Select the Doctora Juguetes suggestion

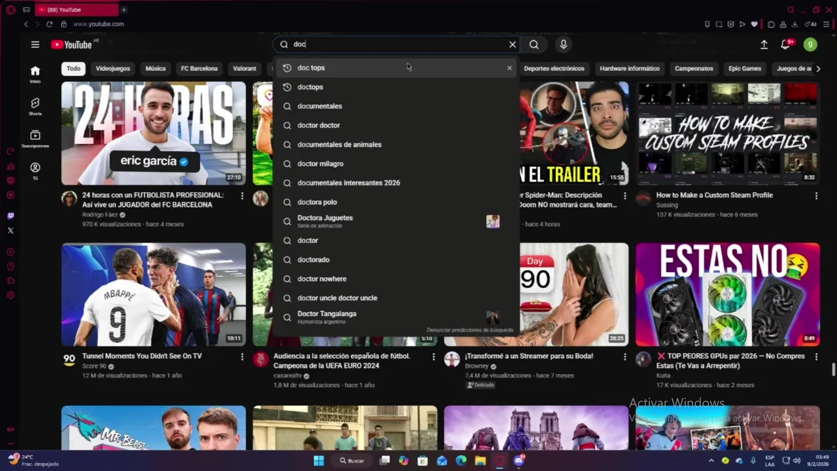pyautogui.click(x=395, y=221)
